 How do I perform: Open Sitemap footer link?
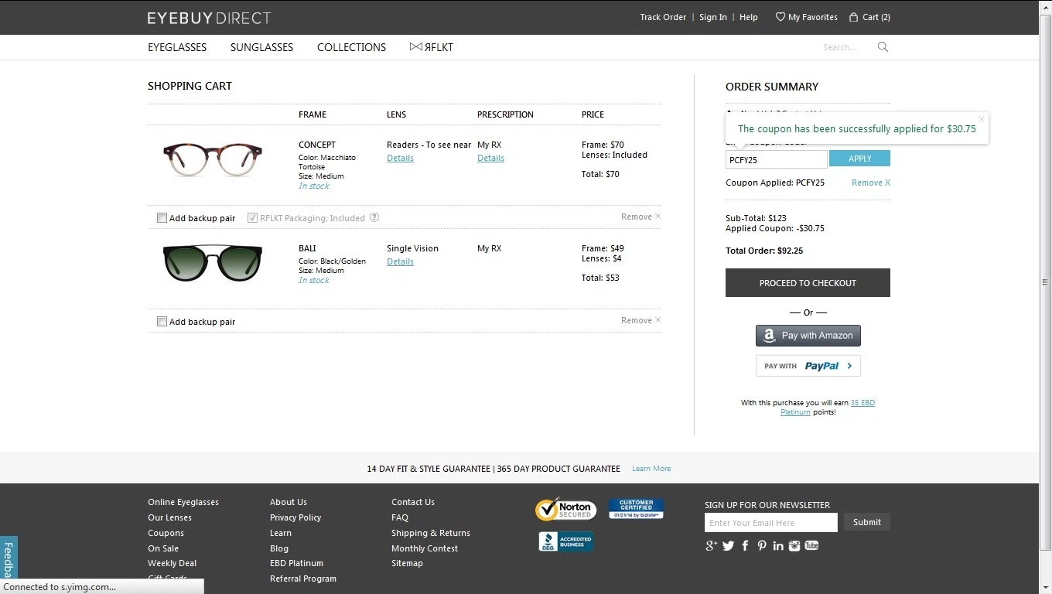(x=407, y=563)
